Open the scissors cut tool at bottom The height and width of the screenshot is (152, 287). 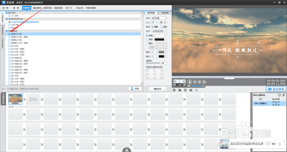[127, 150]
